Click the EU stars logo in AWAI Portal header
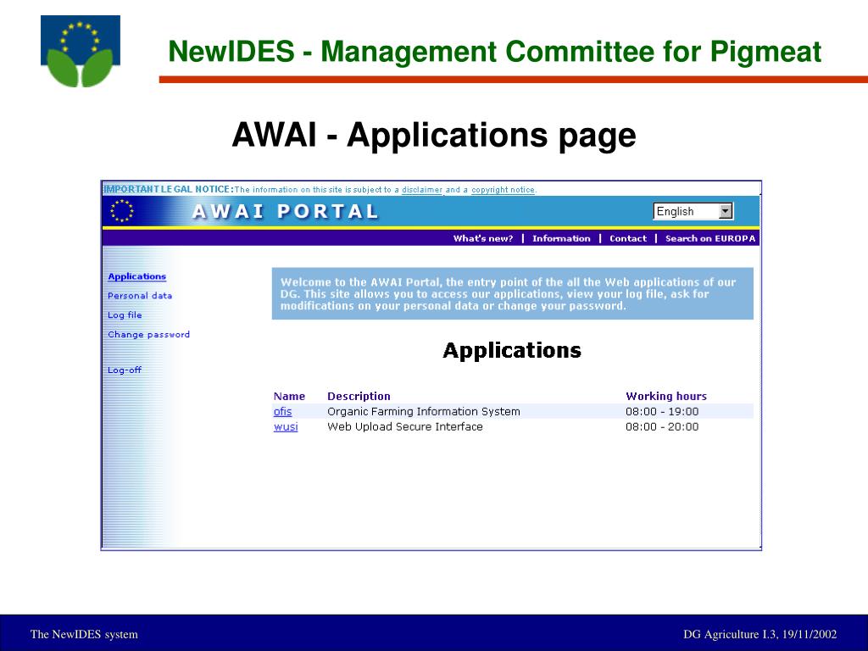Image resolution: width=868 pixels, height=651 pixels. (122, 211)
